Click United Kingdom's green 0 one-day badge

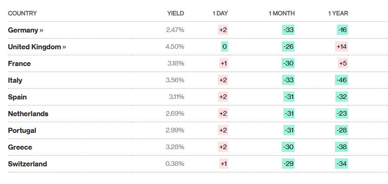[x=224, y=46]
